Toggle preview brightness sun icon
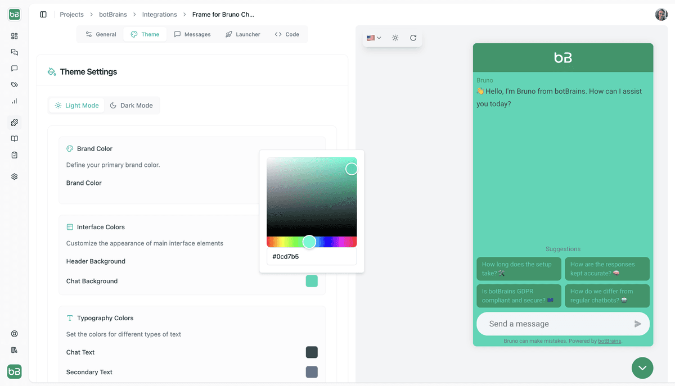Viewport: 675px width, 386px height. 395,38
